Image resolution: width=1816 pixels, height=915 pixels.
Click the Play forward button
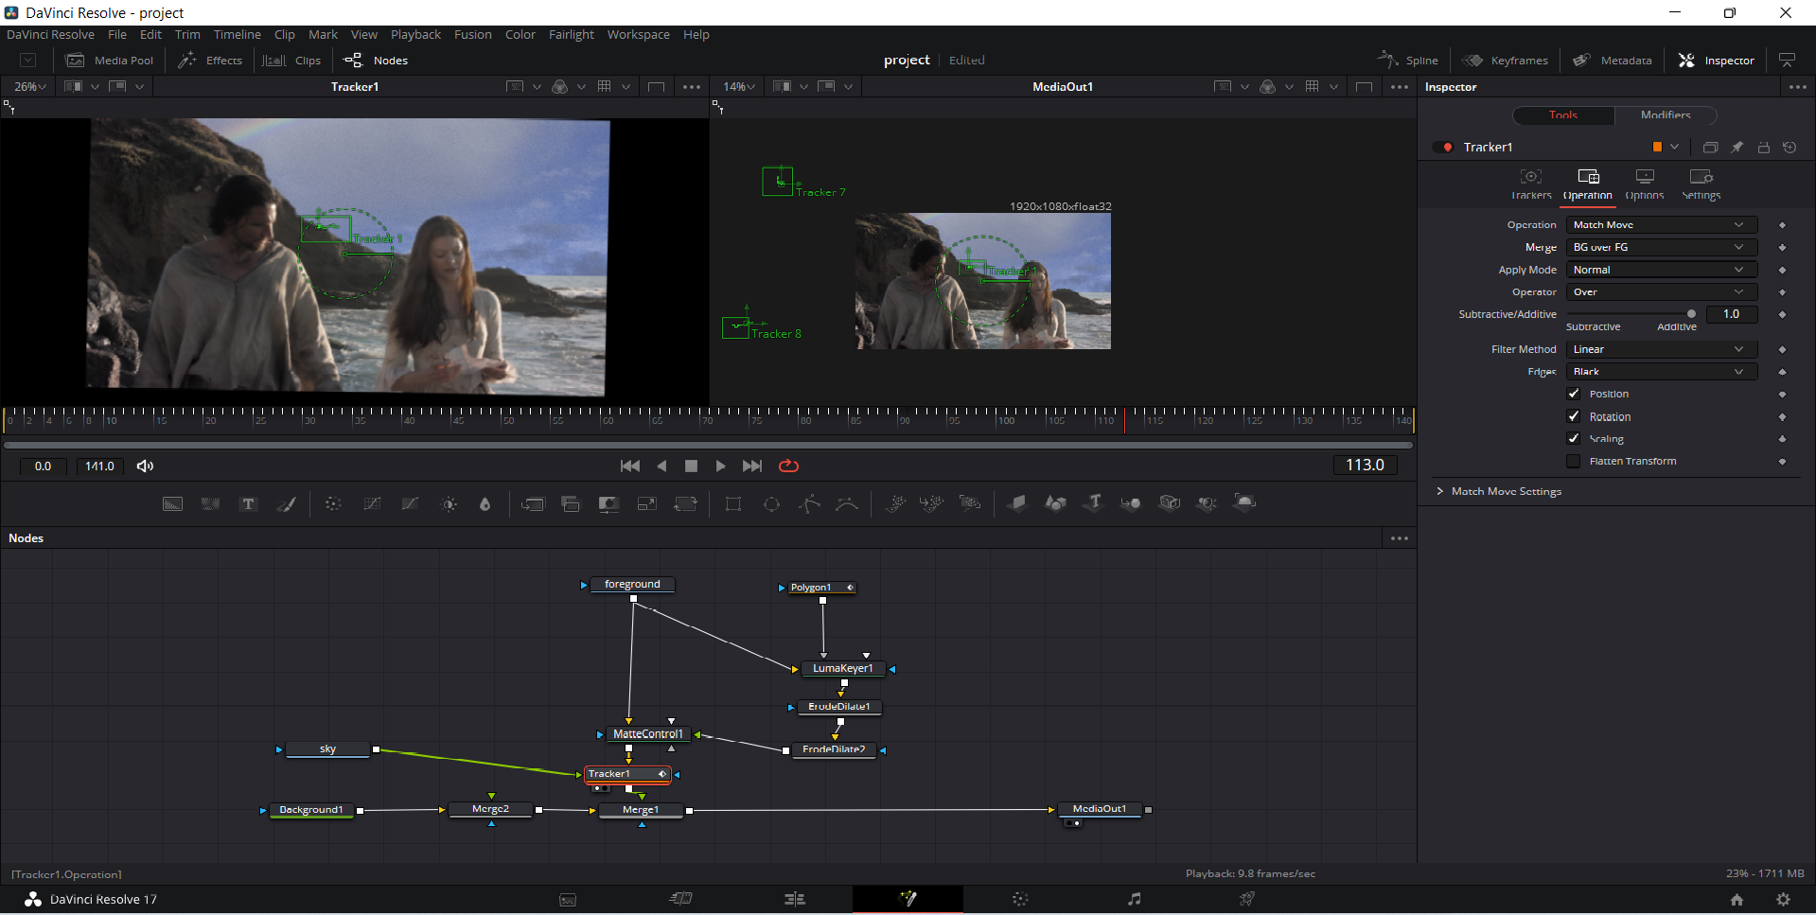point(720,466)
